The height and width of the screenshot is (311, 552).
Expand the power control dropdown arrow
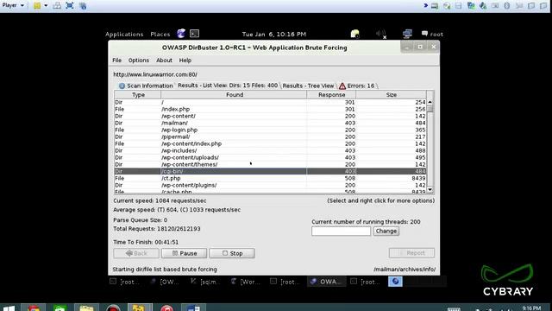point(46,6)
